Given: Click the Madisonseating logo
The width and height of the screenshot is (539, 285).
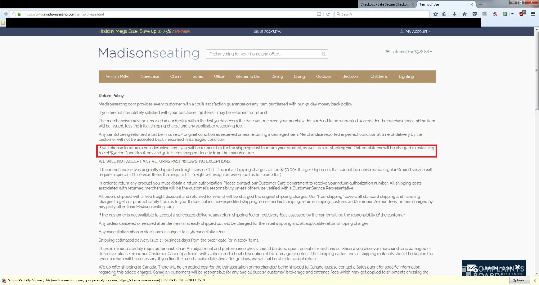Looking at the screenshot, I should pyautogui.click(x=149, y=53).
